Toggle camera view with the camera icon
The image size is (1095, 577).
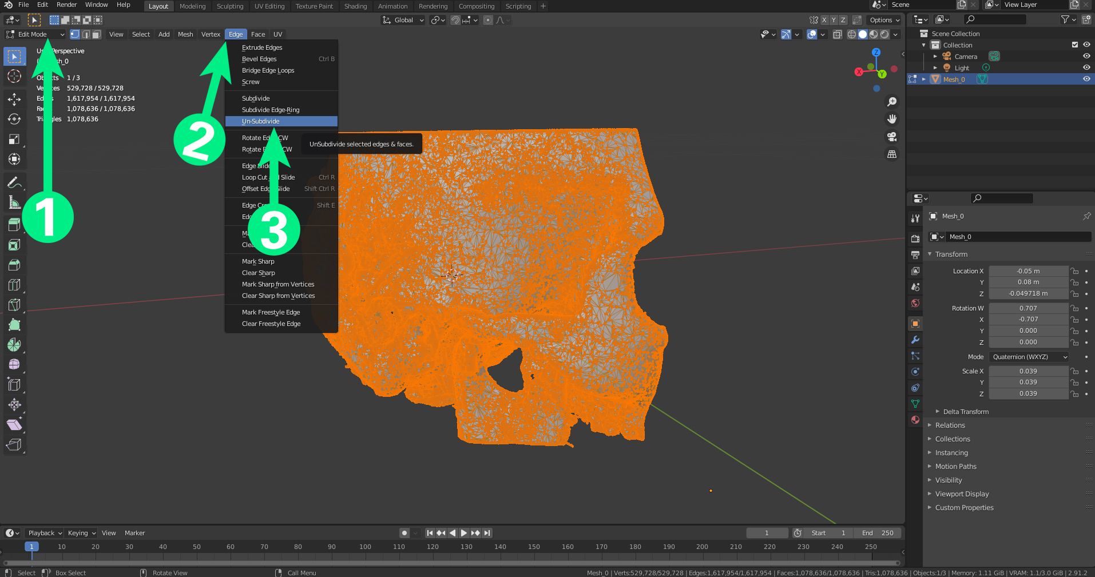click(x=891, y=137)
